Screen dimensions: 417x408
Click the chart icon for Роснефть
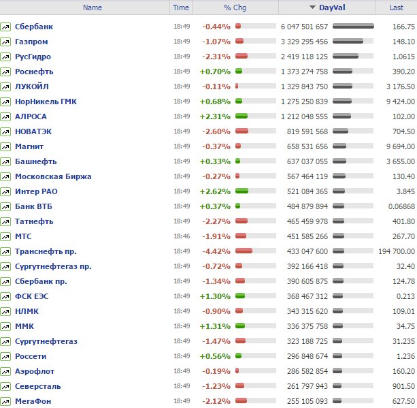click(5, 72)
